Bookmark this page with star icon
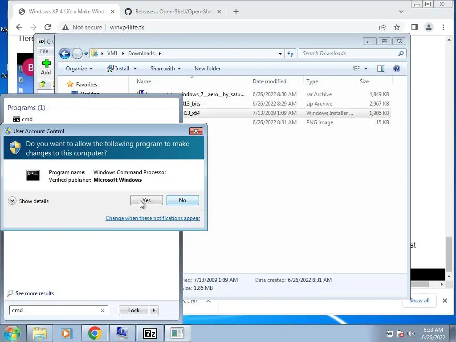Viewport: 456px width, 342px height. [397, 27]
